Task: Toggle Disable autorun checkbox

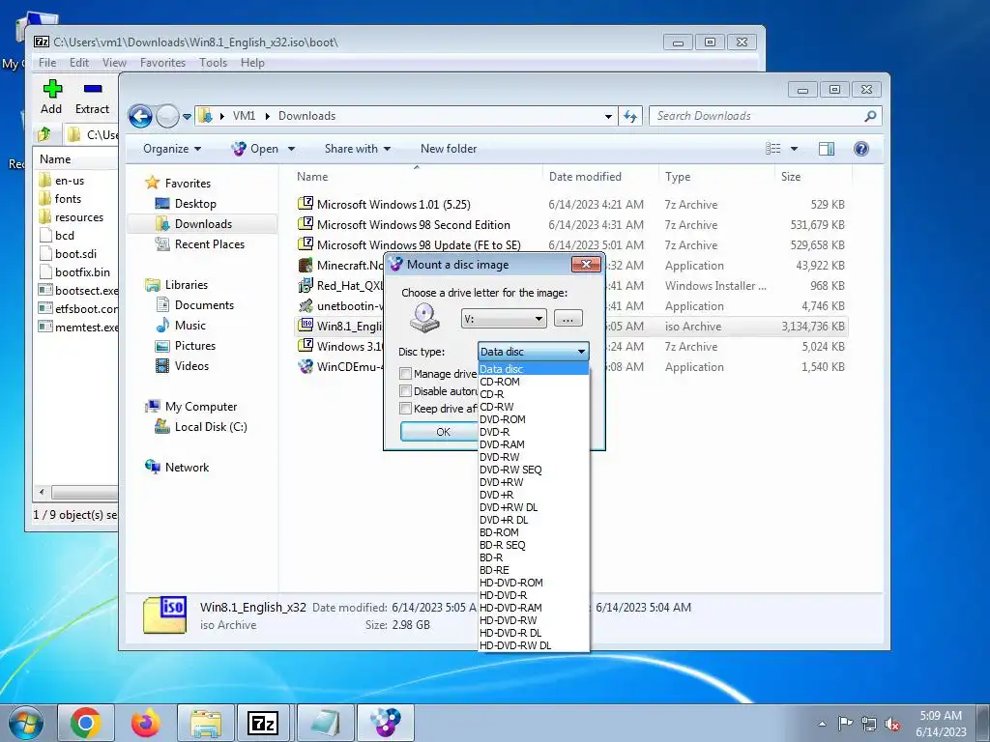Action: click(x=406, y=391)
